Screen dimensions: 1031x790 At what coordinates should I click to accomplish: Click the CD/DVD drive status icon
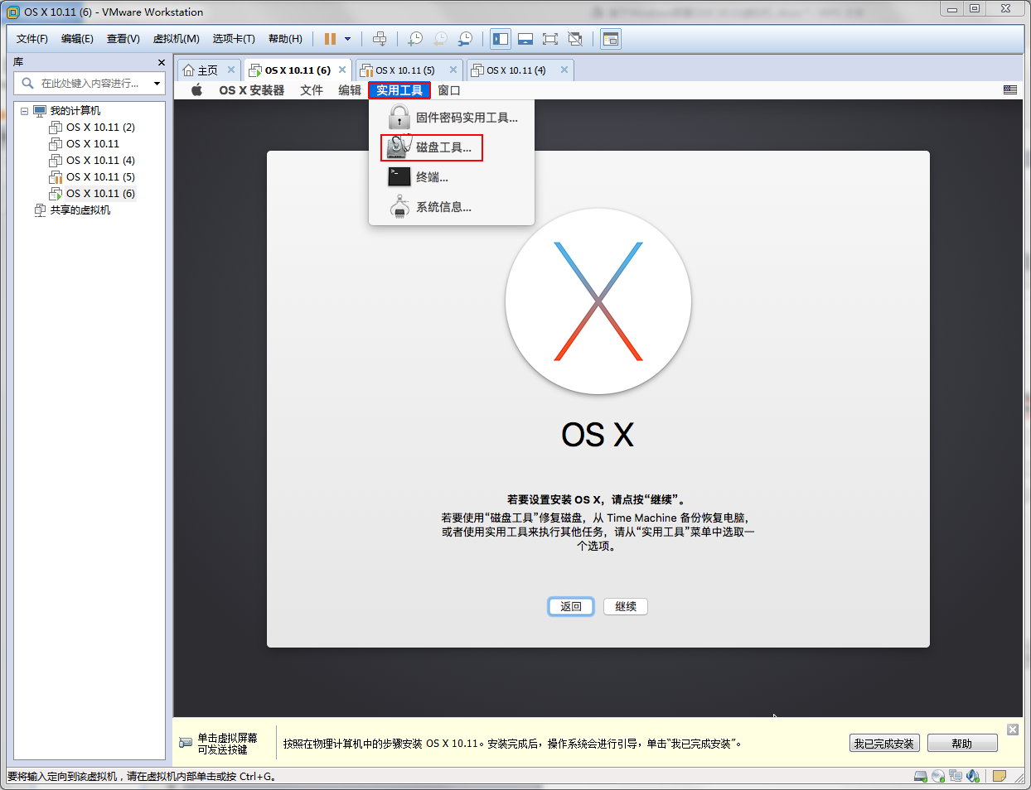(x=938, y=777)
